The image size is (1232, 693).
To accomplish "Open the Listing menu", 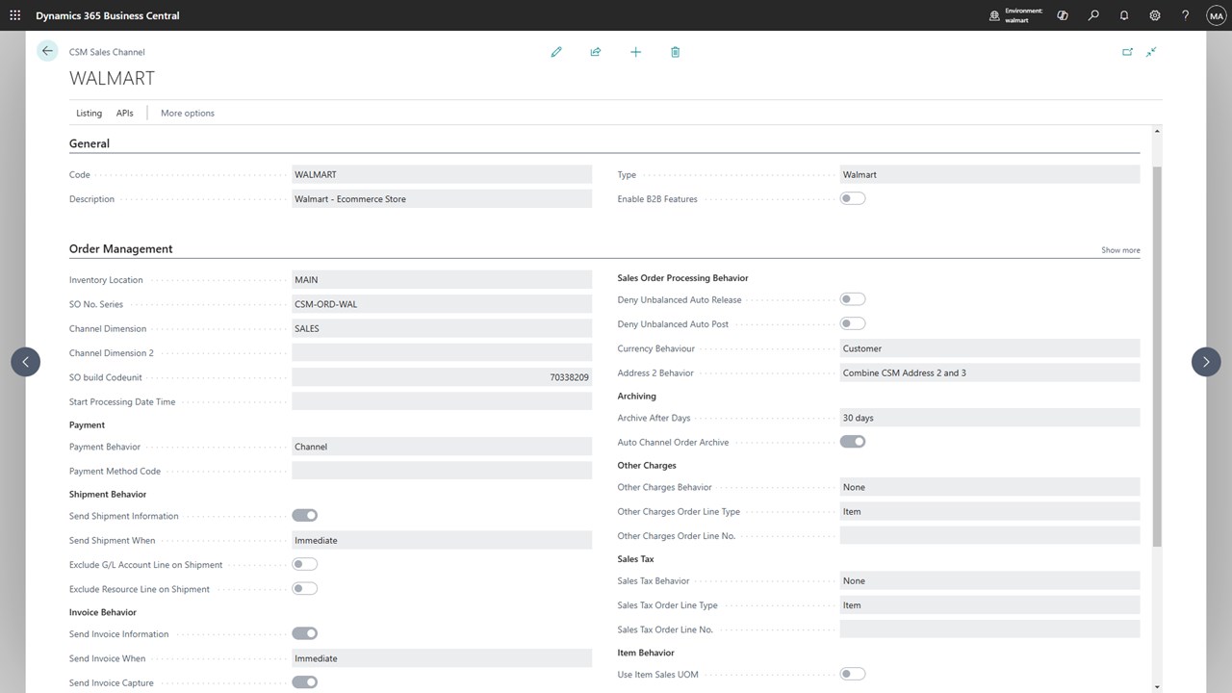I will click(x=89, y=113).
